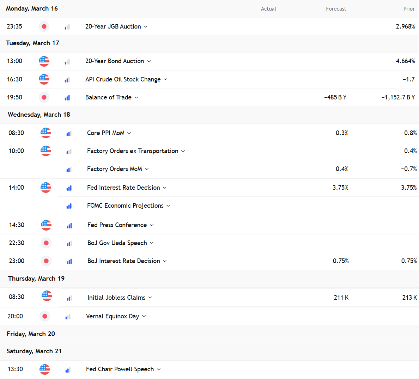This screenshot has width=419, height=379.
Task: Click the Japan flag beside BoJ Interest Rate Decision
Action: (46, 261)
